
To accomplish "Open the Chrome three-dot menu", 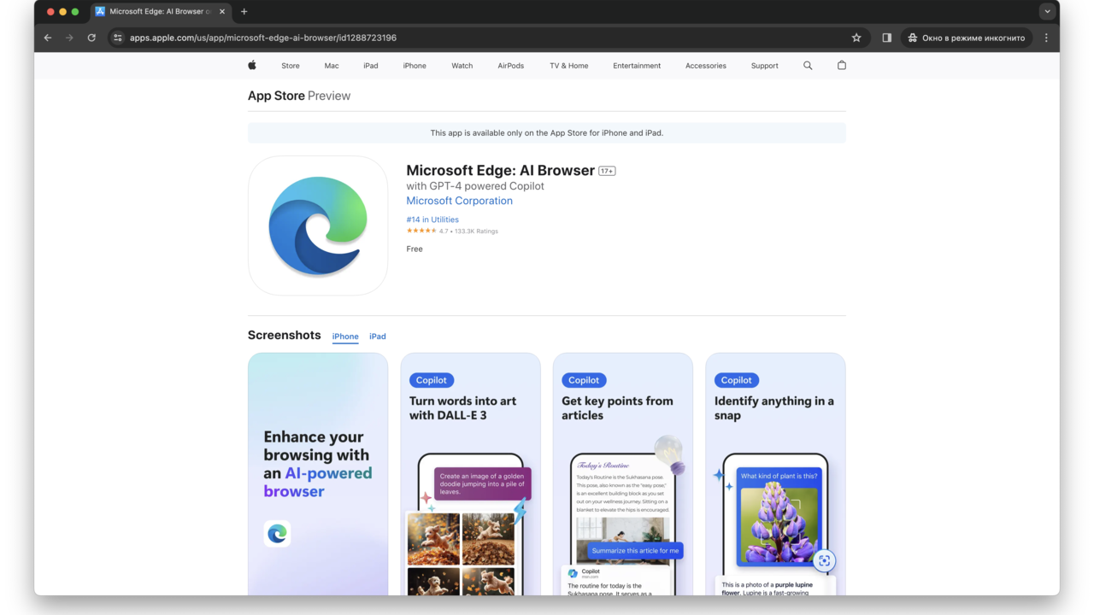I will (1046, 38).
